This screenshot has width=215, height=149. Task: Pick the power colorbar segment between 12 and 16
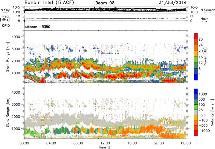(x=196, y=59)
